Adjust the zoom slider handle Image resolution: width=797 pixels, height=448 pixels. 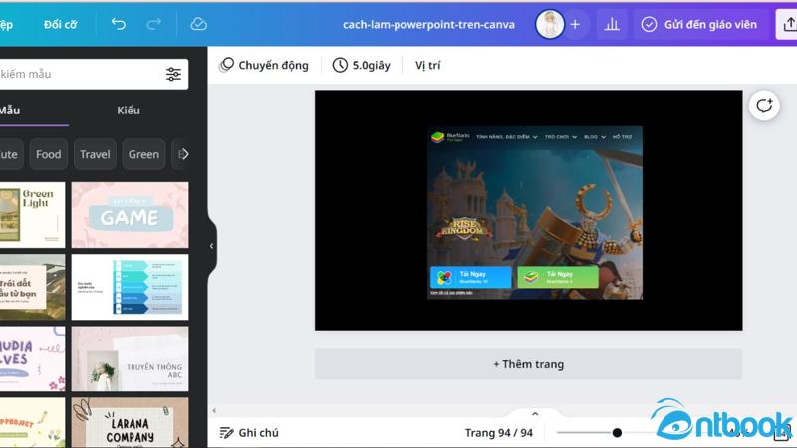[617, 433]
